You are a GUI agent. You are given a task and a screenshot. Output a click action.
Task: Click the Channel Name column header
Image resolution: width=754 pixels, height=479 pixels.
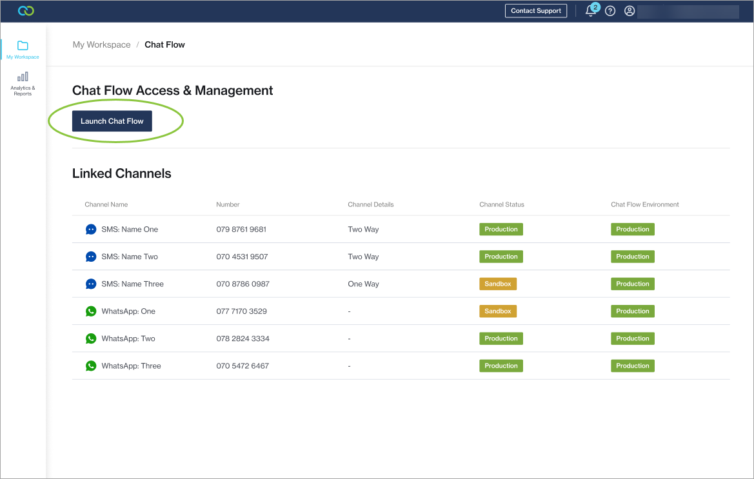coord(106,204)
